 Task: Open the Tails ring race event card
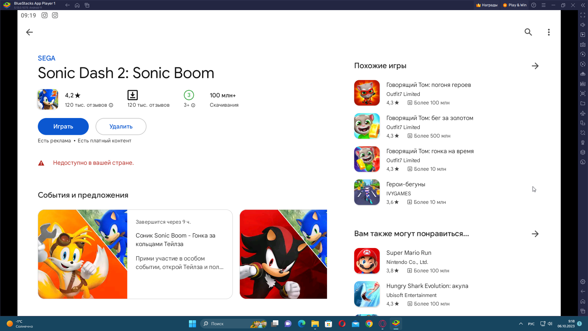[x=135, y=254]
